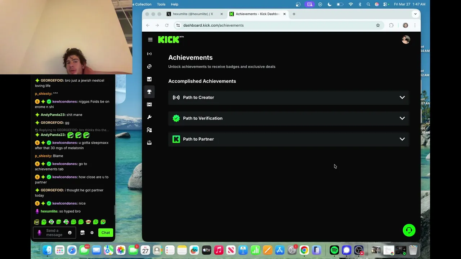Reload the Kick dashboard page
Viewport: 461px width, 259px height.
(167, 25)
